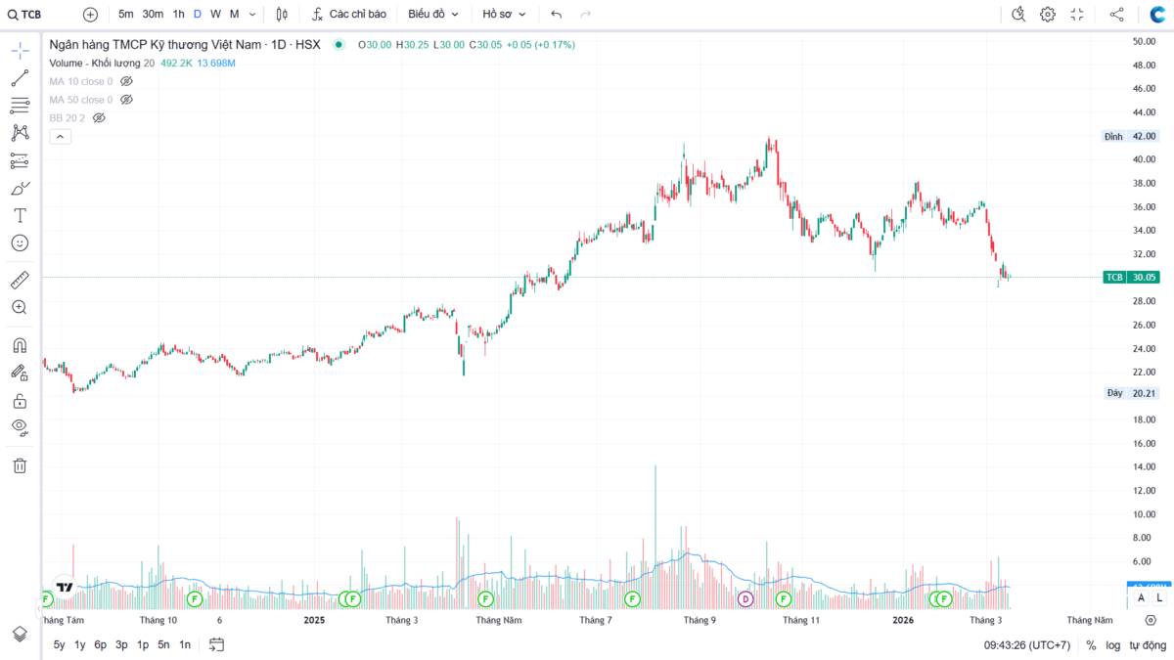Screen dimensions: 1174x660
Task: Open the Hồ sơ dropdown
Action: pyautogui.click(x=504, y=15)
